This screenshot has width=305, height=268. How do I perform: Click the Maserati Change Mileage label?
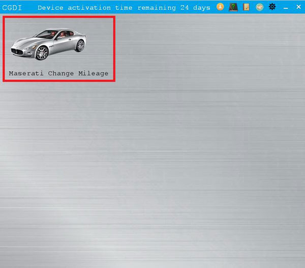58,73
